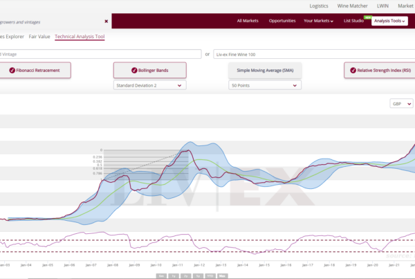Click the 0.618 Fibonacci level label

pos(98,168)
